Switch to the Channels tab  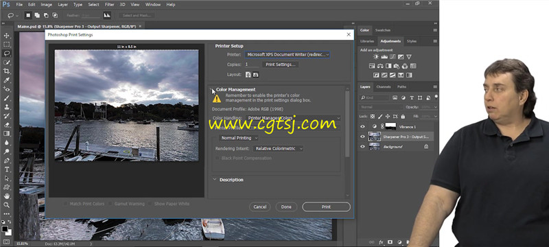[x=384, y=86]
